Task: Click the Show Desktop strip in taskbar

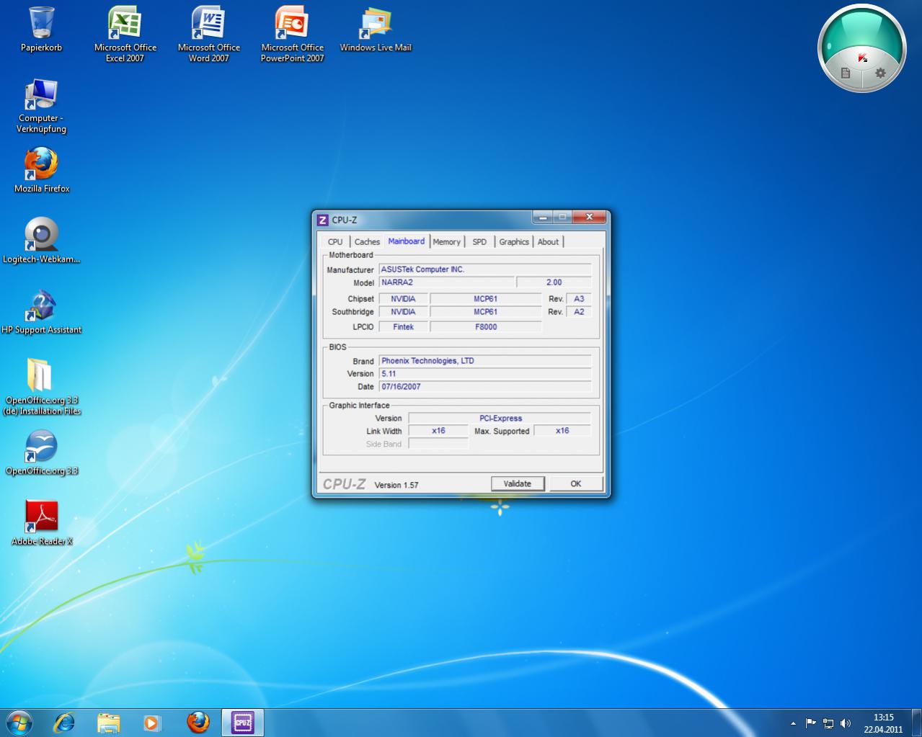Action: click(x=917, y=723)
